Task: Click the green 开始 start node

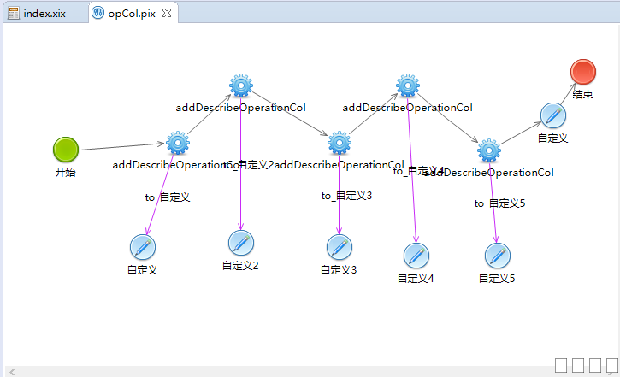Action: tap(66, 149)
